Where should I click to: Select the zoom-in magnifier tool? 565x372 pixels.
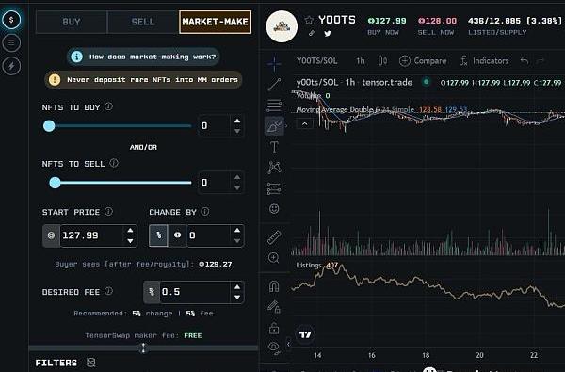(274, 258)
